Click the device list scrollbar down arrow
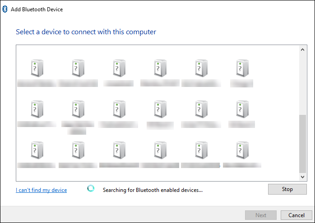Viewport: 315px width, 223px height. coord(303,177)
